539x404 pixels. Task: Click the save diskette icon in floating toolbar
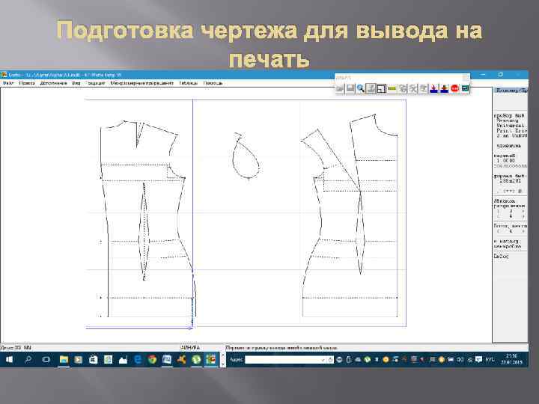click(350, 88)
